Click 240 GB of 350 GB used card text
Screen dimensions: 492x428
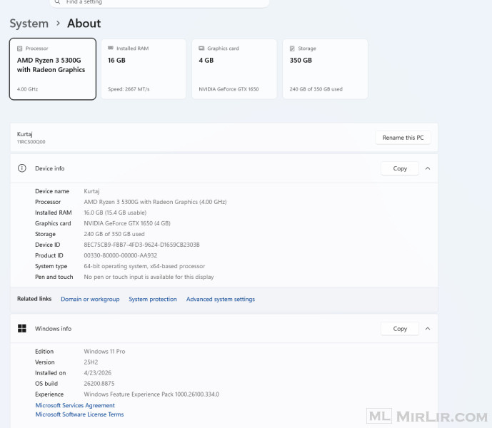coord(316,89)
